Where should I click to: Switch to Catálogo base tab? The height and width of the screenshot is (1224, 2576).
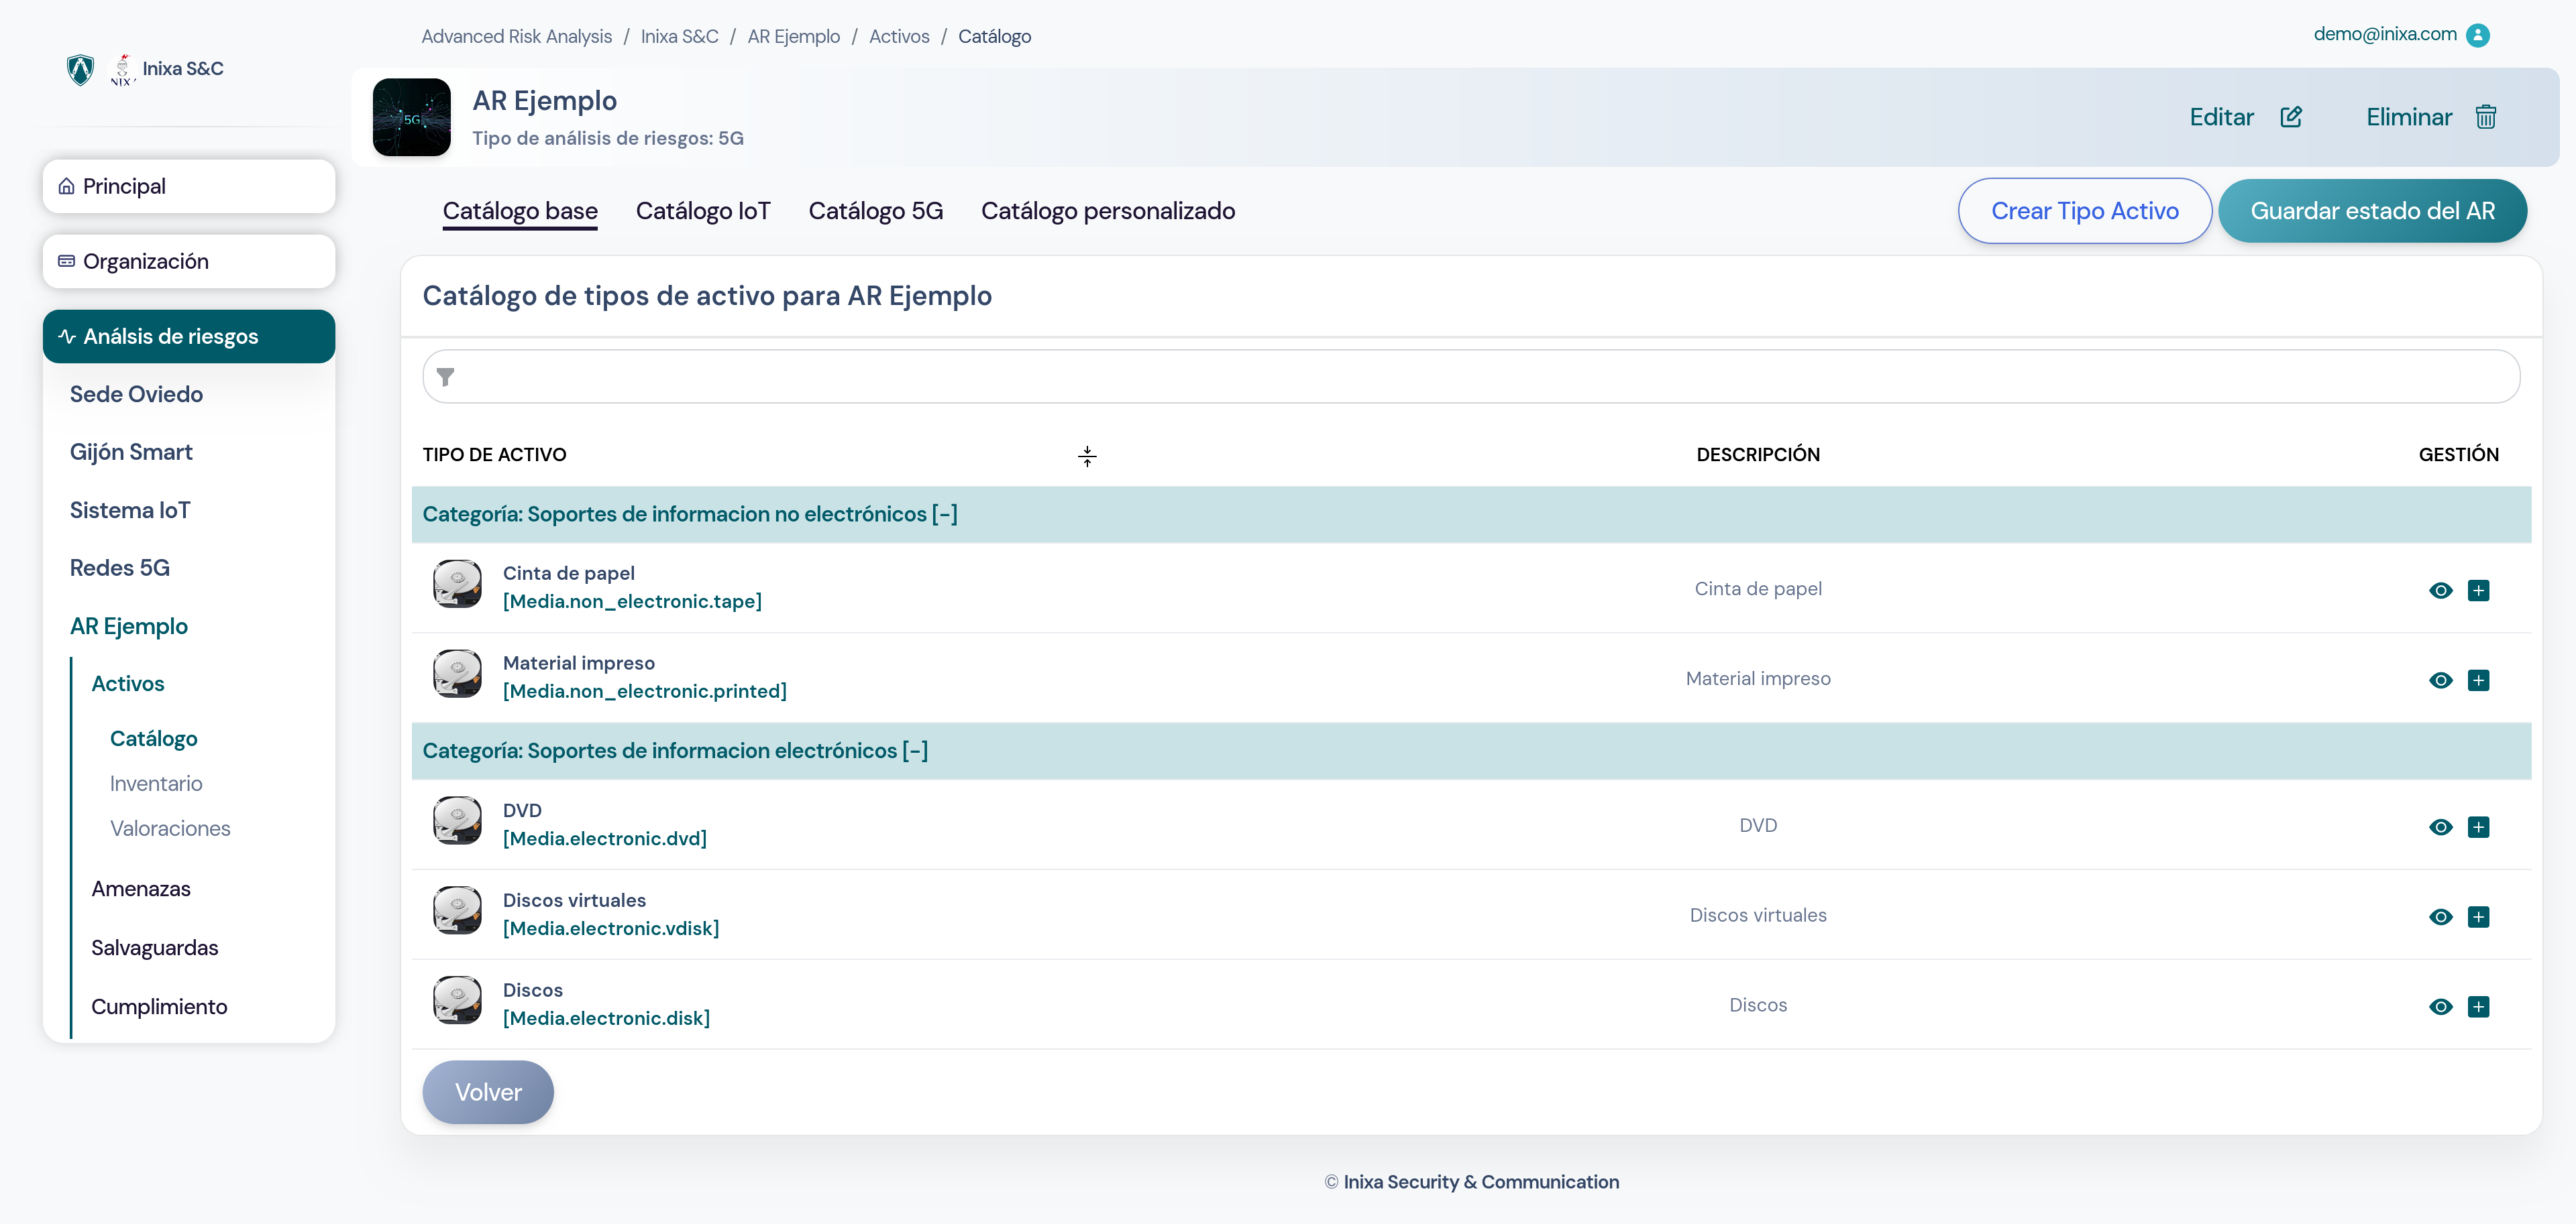[520, 211]
